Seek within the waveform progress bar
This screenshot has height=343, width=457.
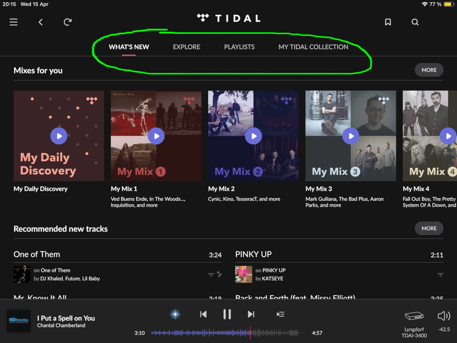tap(228, 333)
